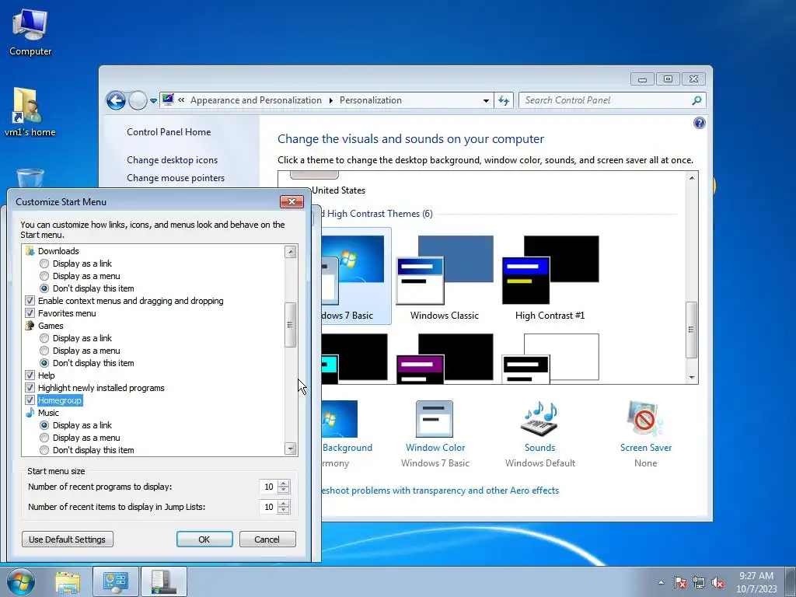Select Downloads Don't display this item

[44, 288]
